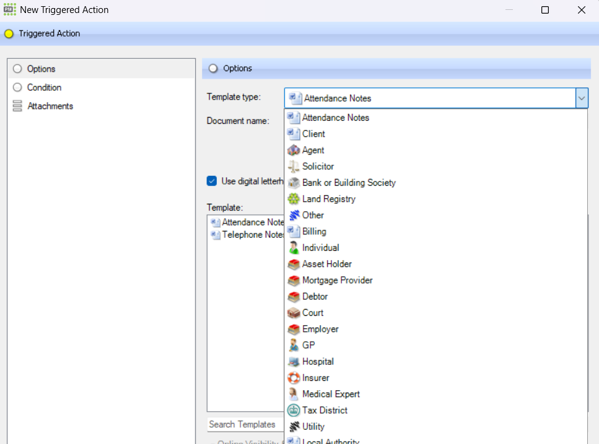The height and width of the screenshot is (444, 599).
Task: Collapse the Template type dropdown arrow
Action: click(x=581, y=98)
